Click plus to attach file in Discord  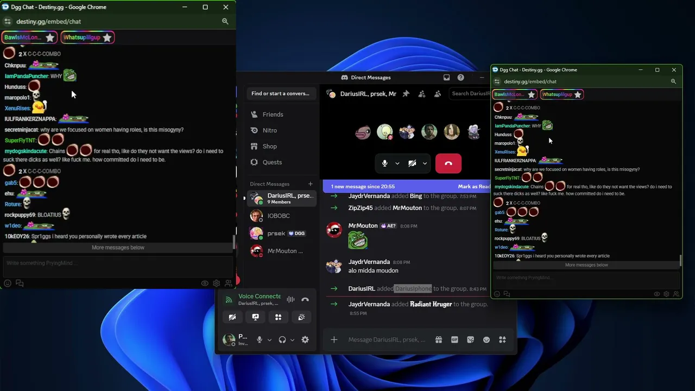(334, 340)
